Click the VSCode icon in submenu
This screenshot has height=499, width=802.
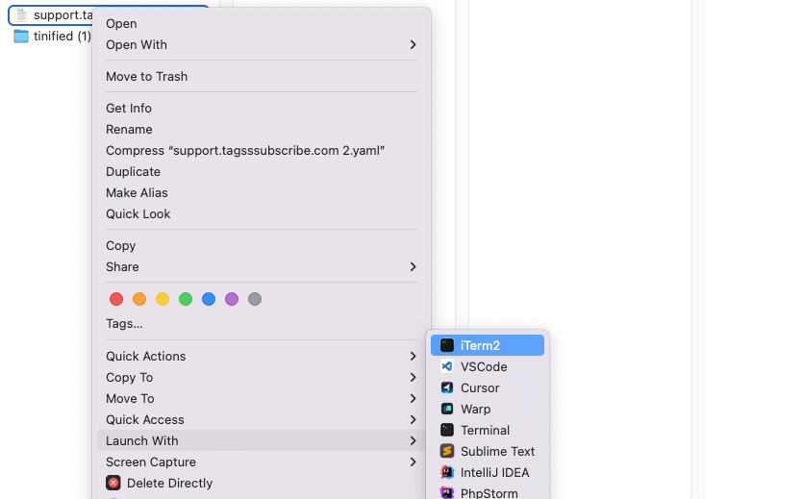[x=447, y=366]
